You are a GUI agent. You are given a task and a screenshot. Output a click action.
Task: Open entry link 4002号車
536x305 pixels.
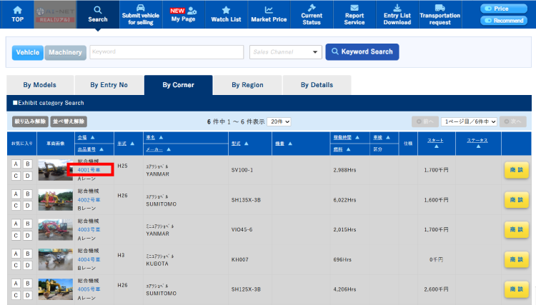[89, 200]
